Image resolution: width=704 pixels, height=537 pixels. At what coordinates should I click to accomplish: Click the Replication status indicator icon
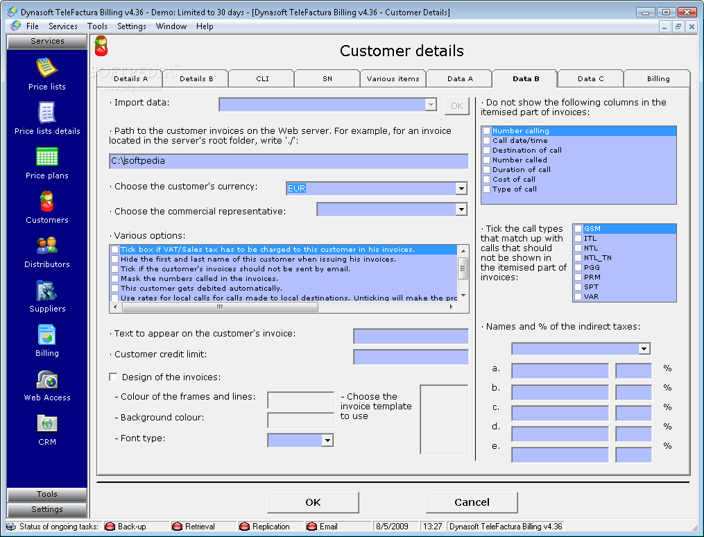(244, 526)
